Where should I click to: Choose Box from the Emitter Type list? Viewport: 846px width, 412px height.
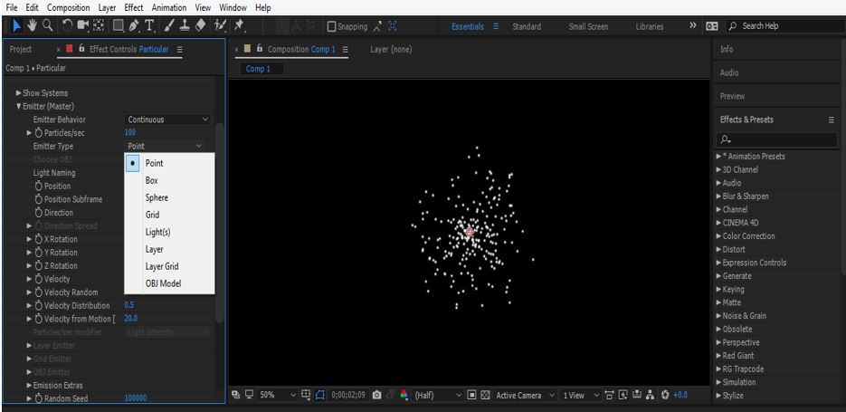[x=169, y=180]
